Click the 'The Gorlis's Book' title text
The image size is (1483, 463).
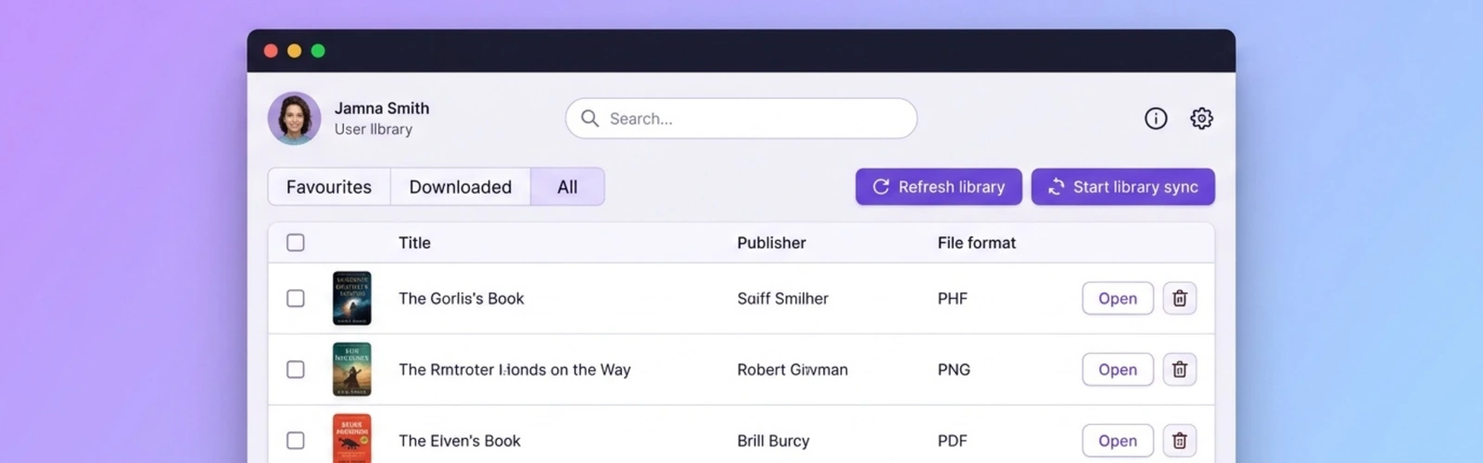(461, 298)
